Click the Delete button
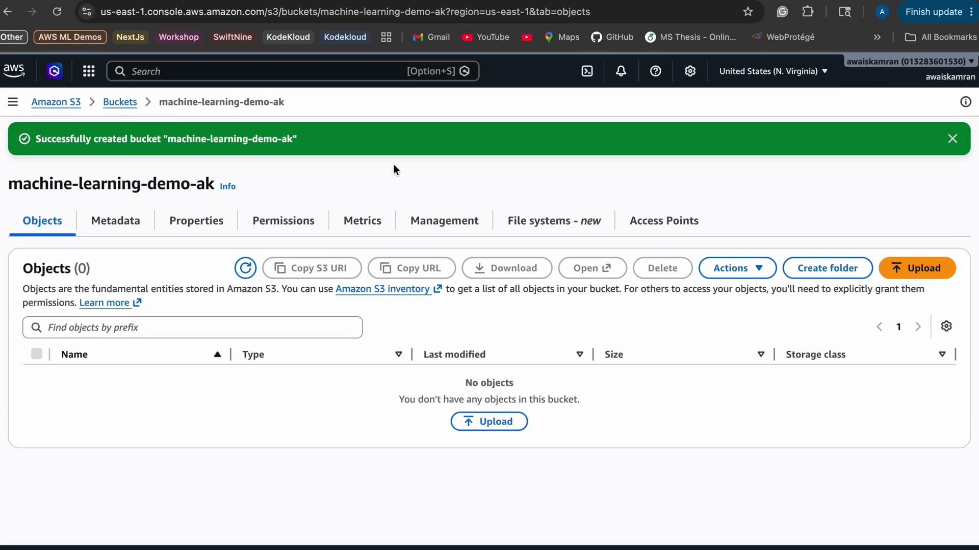 tap(662, 268)
